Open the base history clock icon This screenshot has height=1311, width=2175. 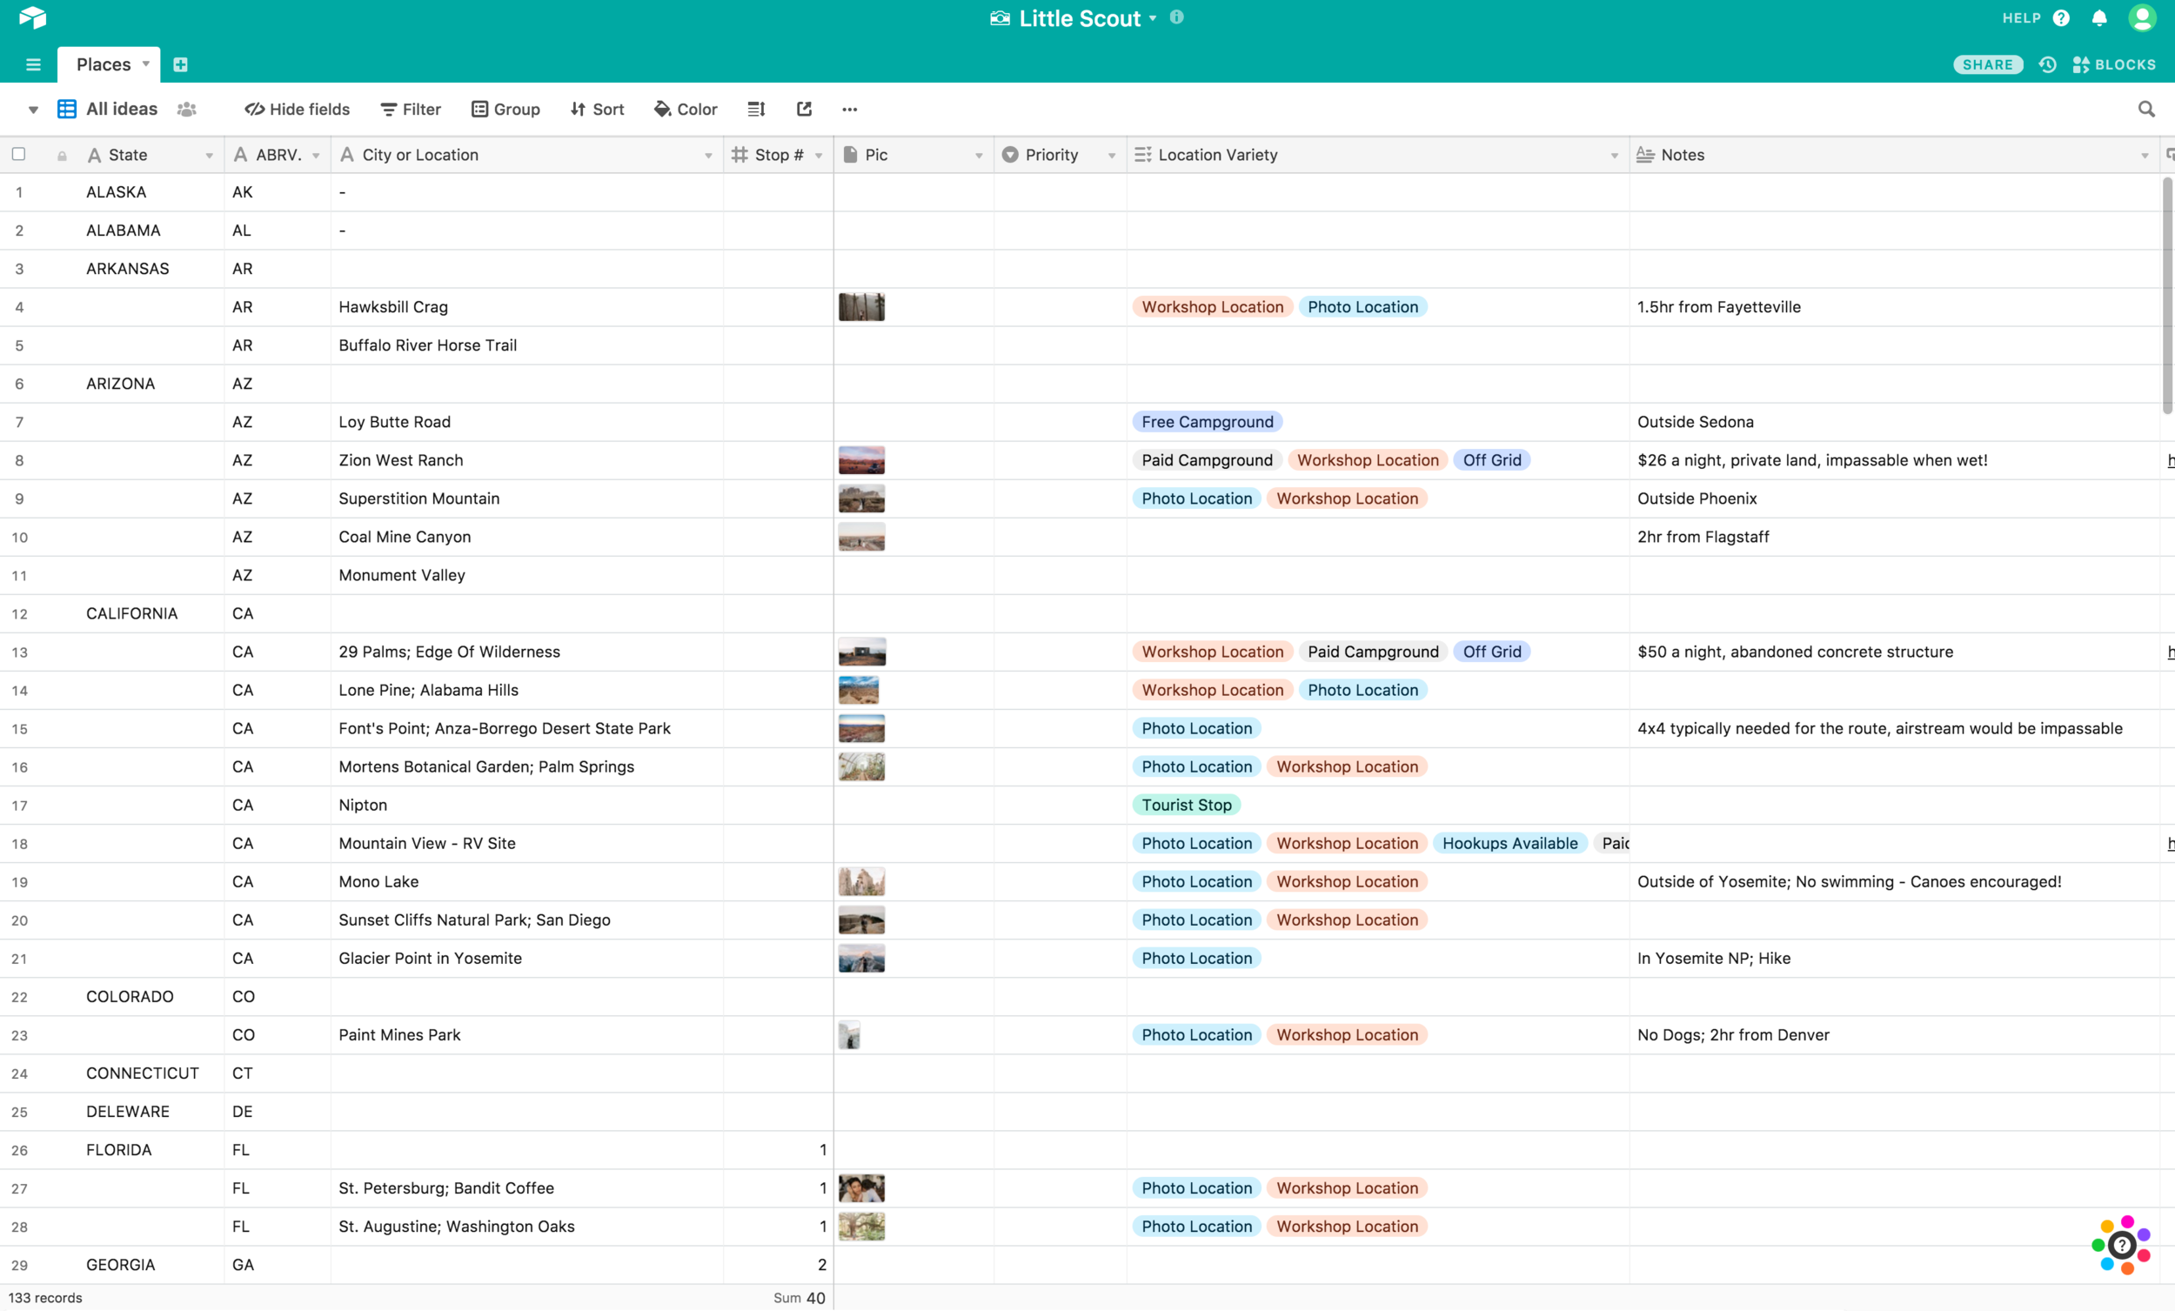click(x=2048, y=64)
